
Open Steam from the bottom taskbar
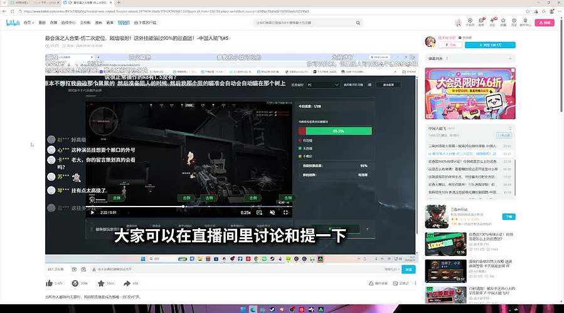(272, 309)
